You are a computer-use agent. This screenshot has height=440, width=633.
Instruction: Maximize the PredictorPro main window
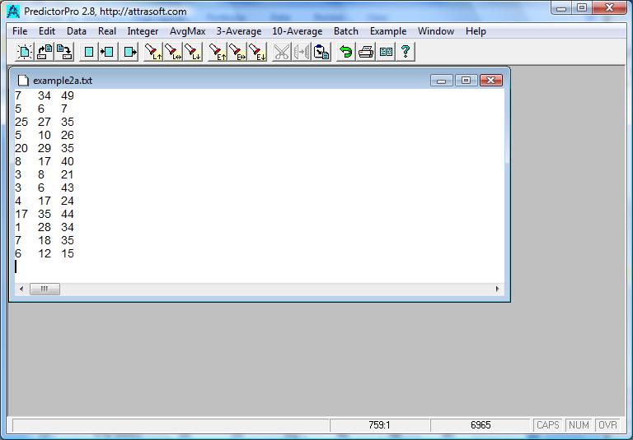(x=582, y=7)
